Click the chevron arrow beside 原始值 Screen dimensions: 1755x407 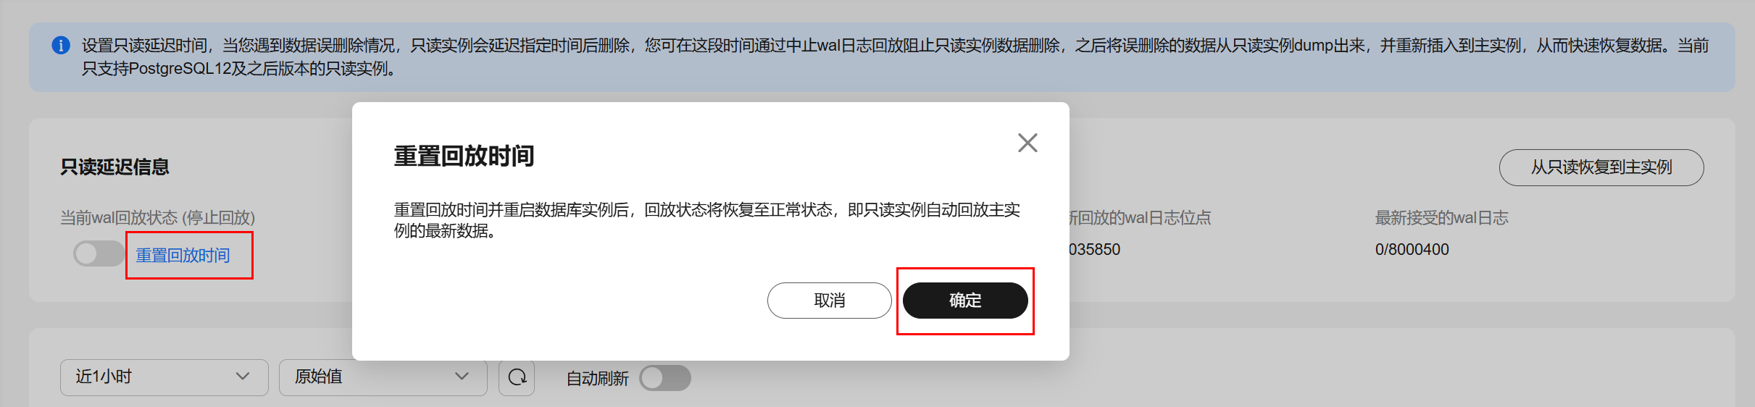click(x=462, y=377)
